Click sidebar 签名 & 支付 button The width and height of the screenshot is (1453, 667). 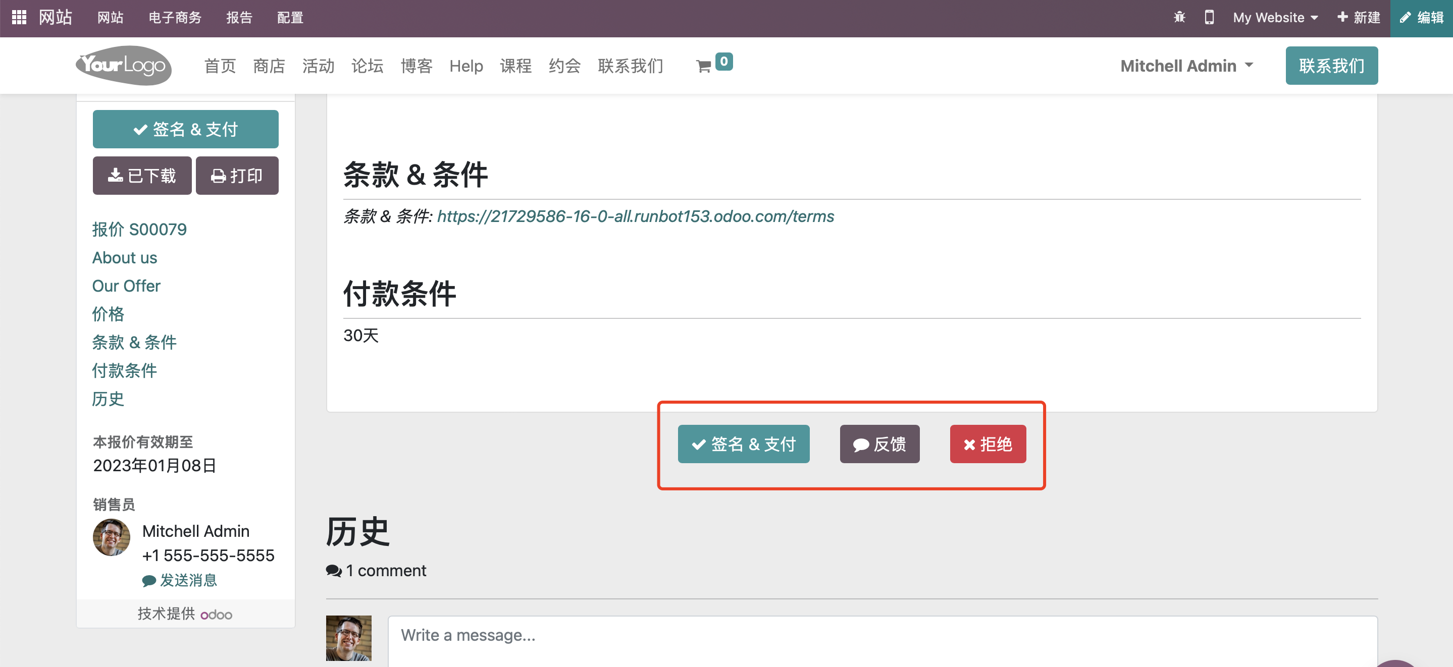(x=186, y=129)
